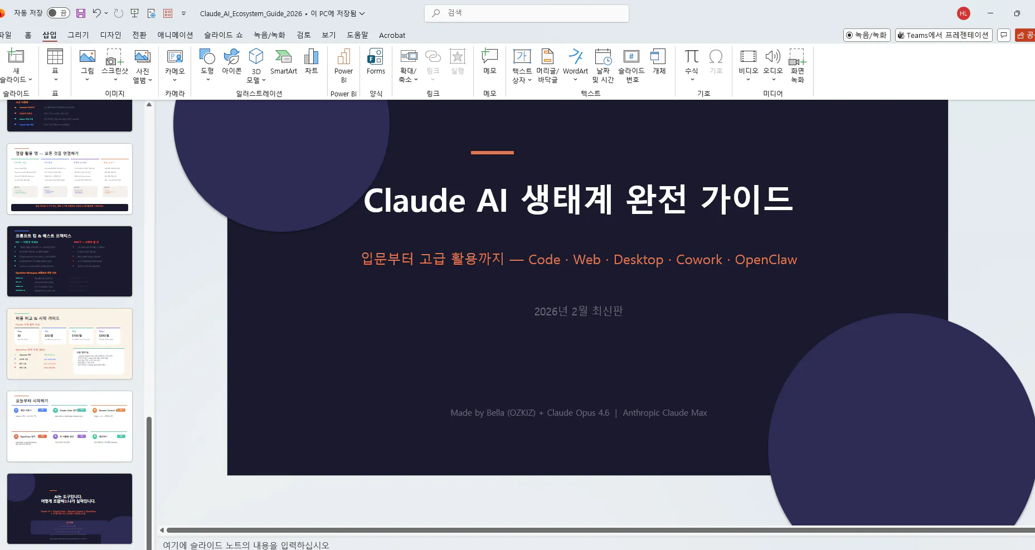This screenshot has height=550, width=1035.
Task: Insert a SmartArt graphic
Action: (x=284, y=62)
